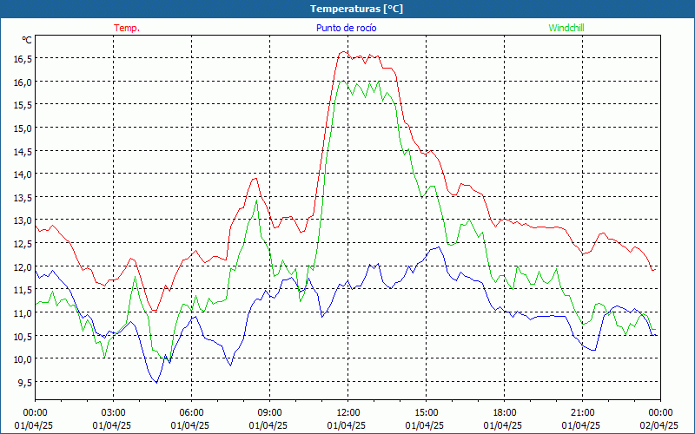Click the blue dew point minimum below 9,5
Screen dimensions: 695x434
coord(156,383)
